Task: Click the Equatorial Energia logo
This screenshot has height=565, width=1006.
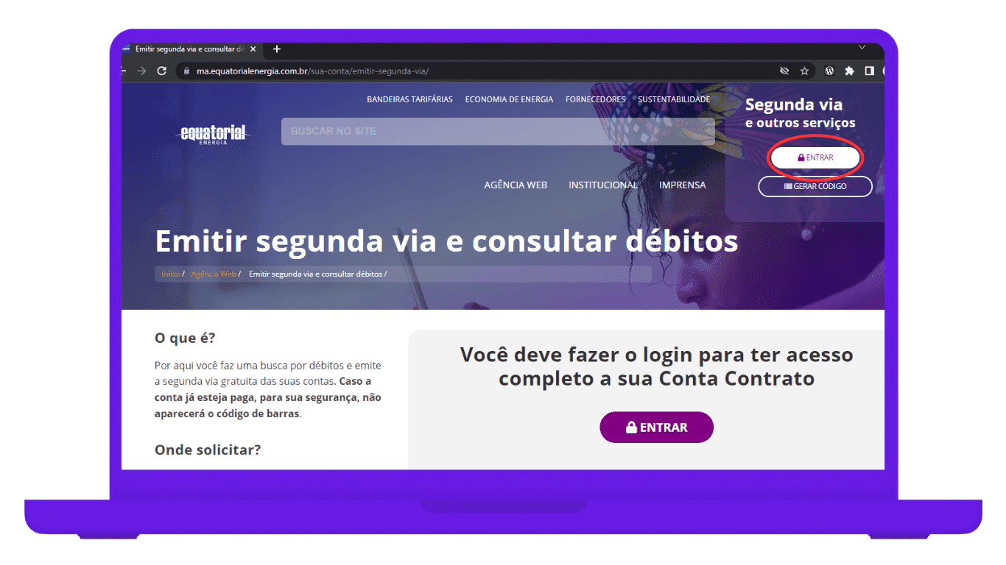Action: pos(214,135)
